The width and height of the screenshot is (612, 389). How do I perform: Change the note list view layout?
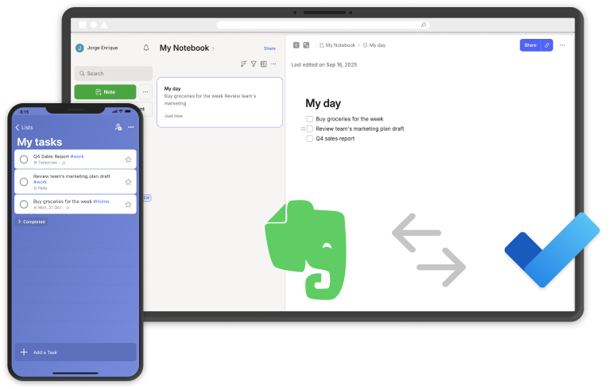coord(263,64)
